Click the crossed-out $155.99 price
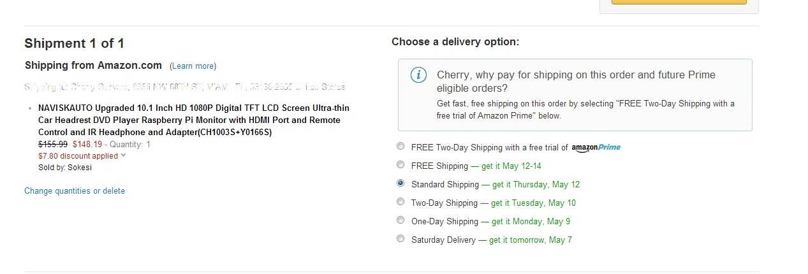808x274 pixels. [x=53, y=144]
